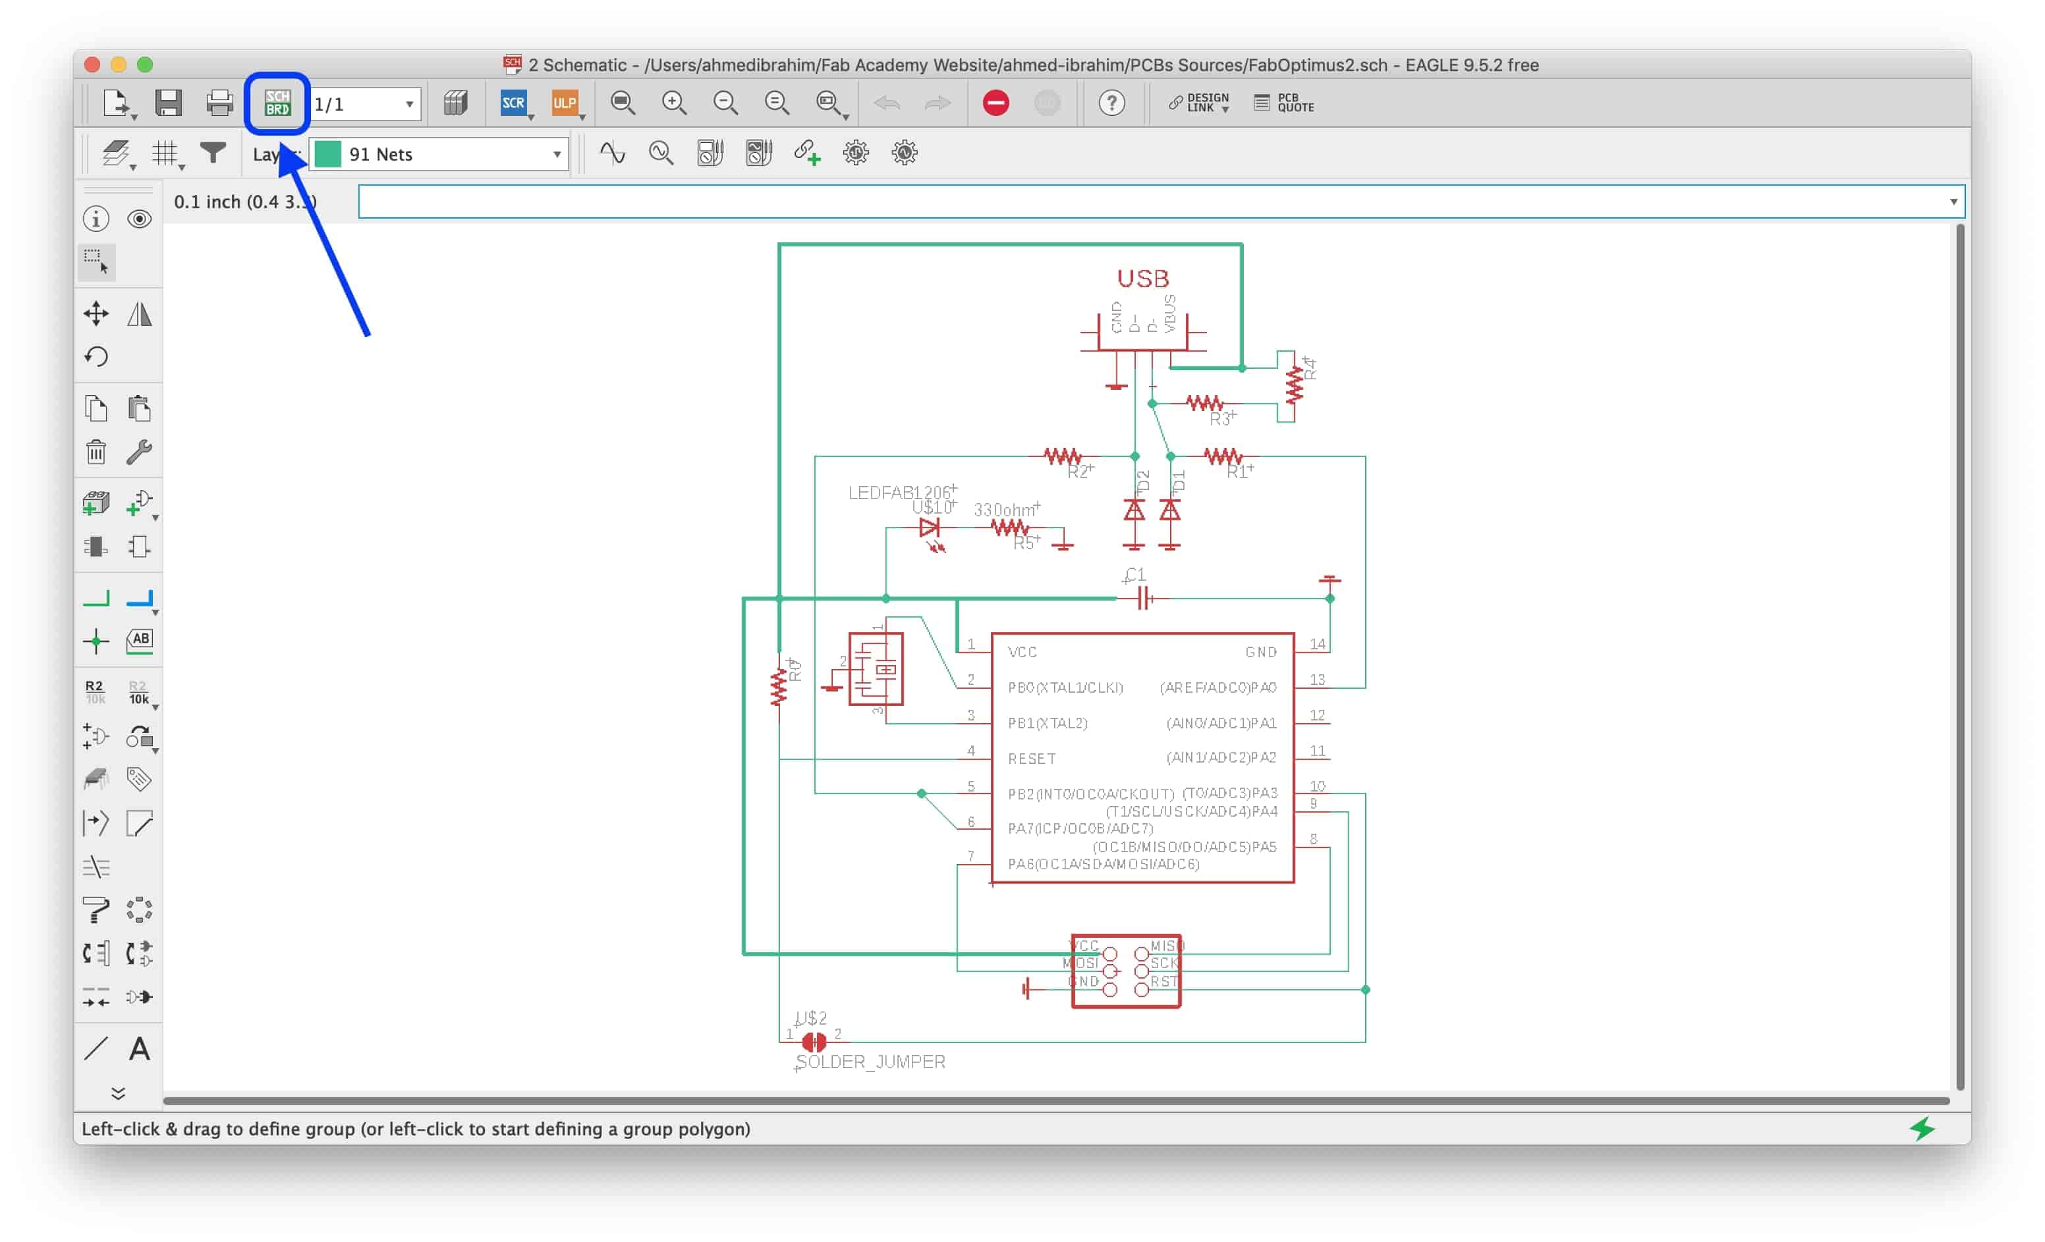2045x1242 pixels.
Task: Click the Redo arrow icon
Action: (x=938, y=103)
